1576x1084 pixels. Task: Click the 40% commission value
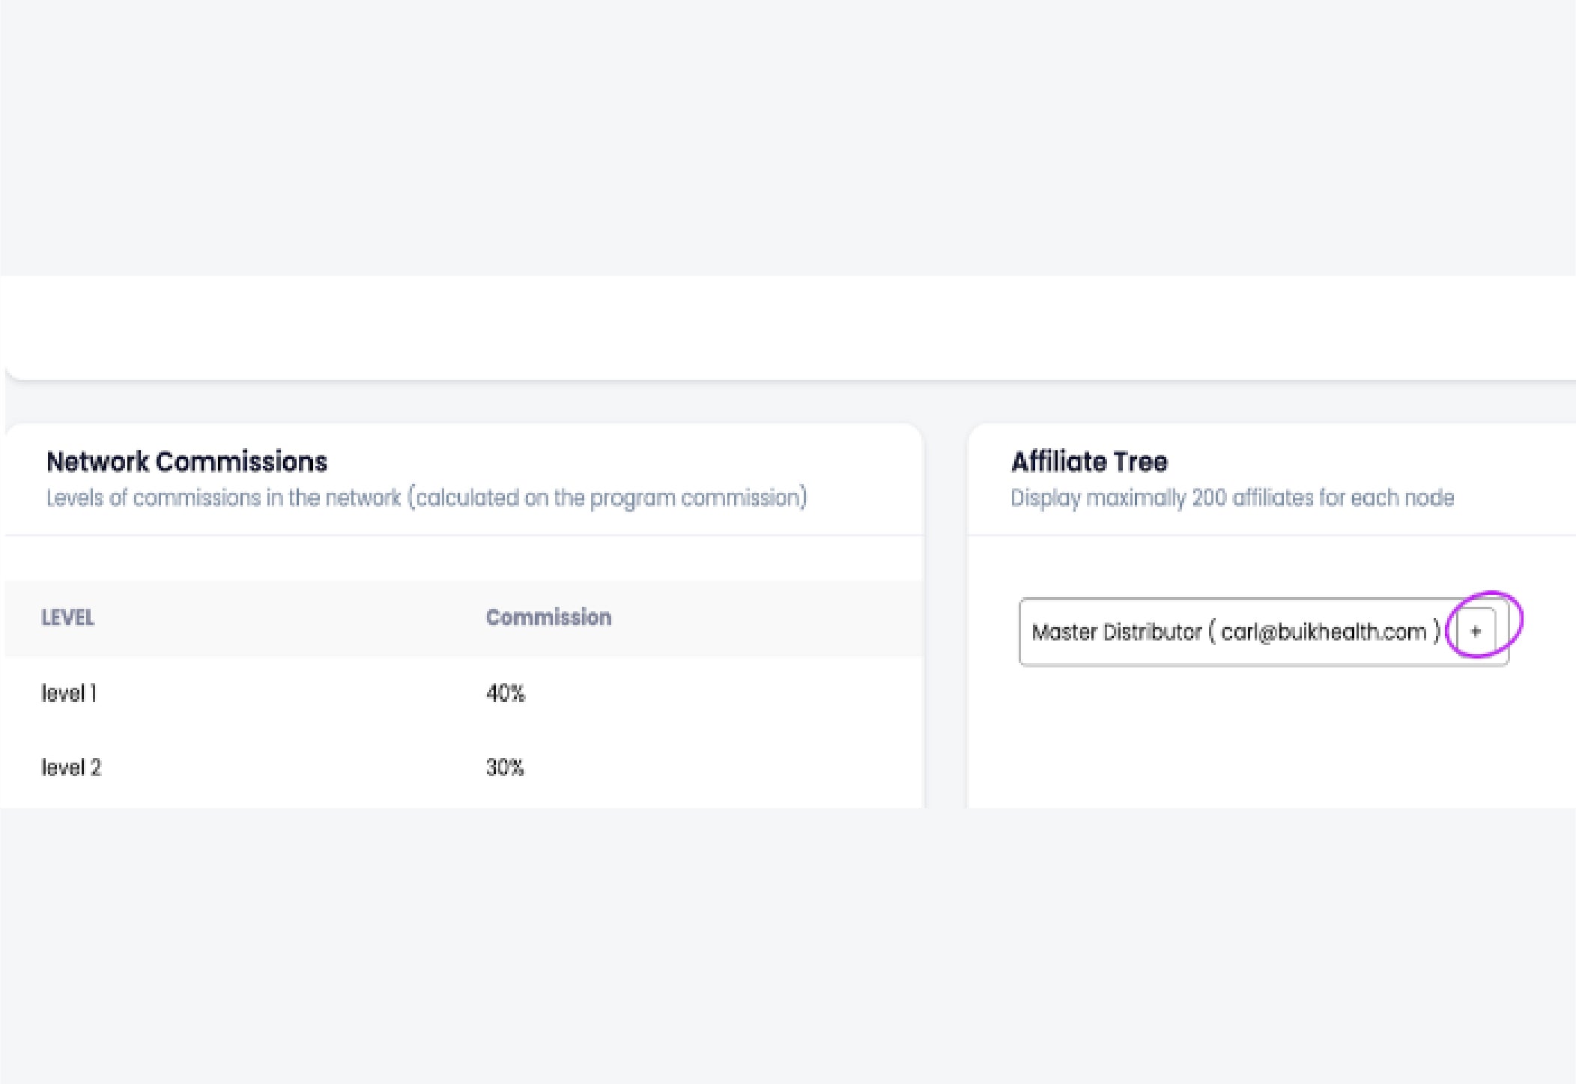[506, 694]
